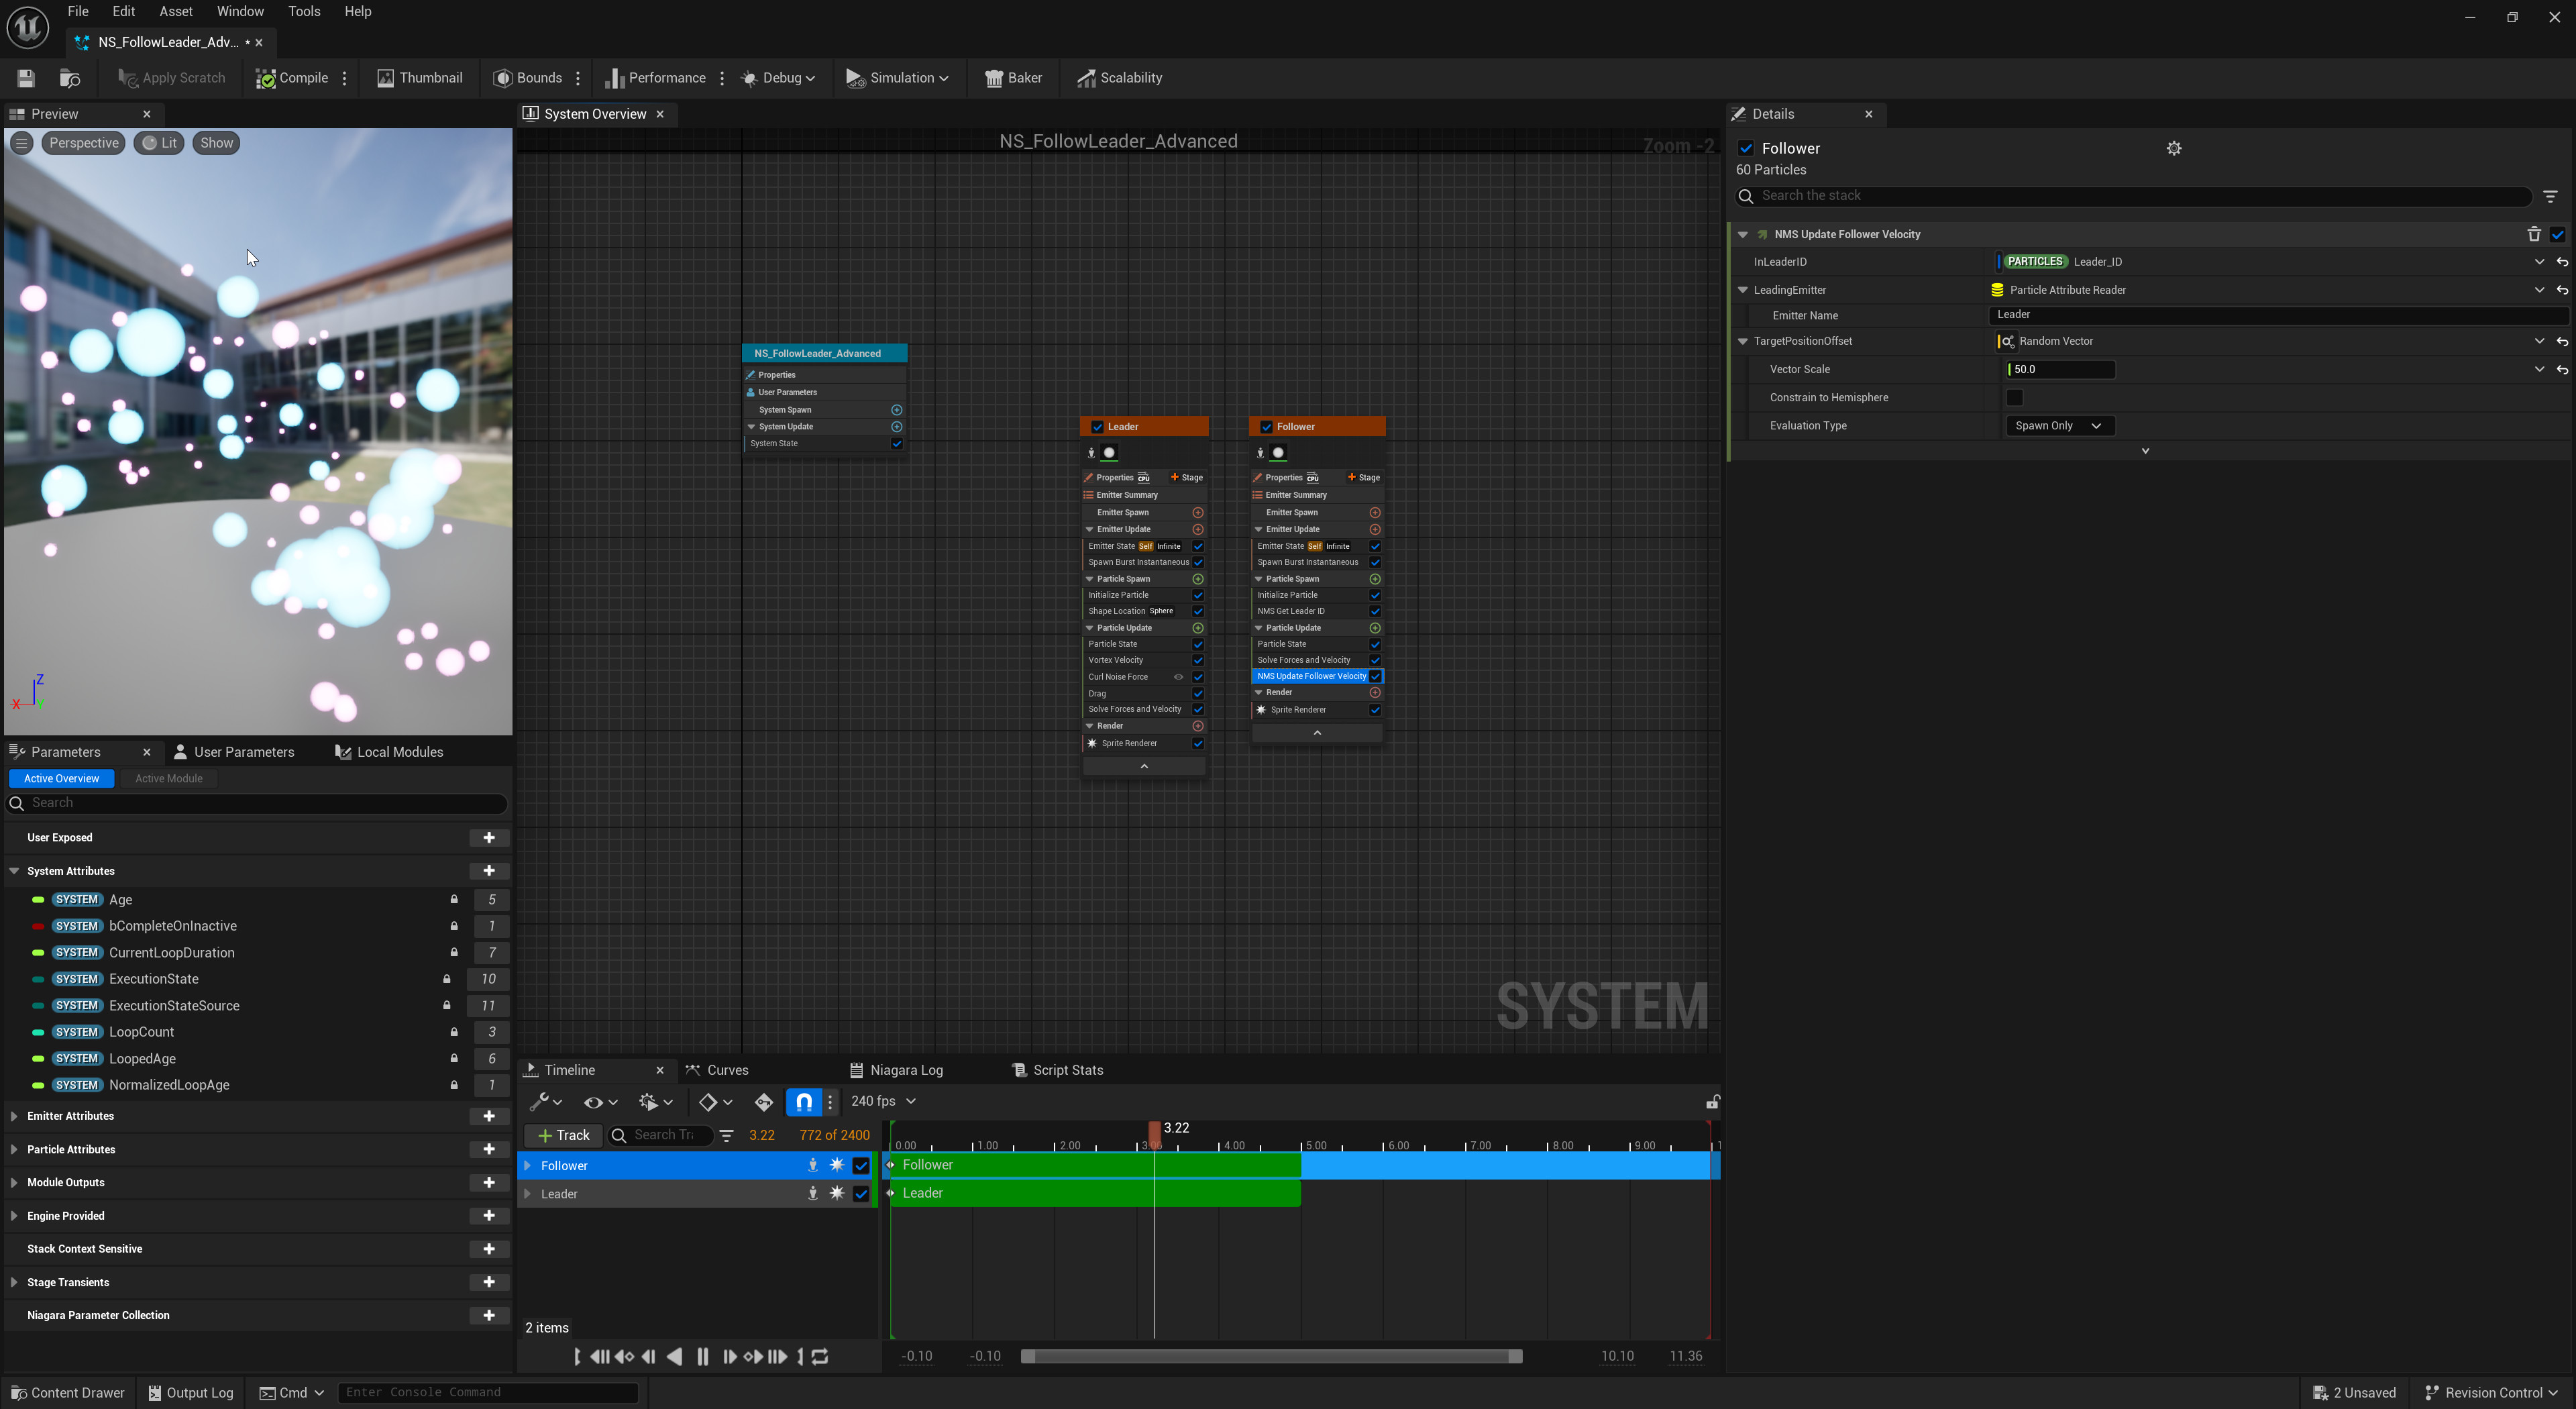Viewport: 2576px width, 1409px height.
Task: Switch to the Curves tab
Action: click(x=728, y=1069)
